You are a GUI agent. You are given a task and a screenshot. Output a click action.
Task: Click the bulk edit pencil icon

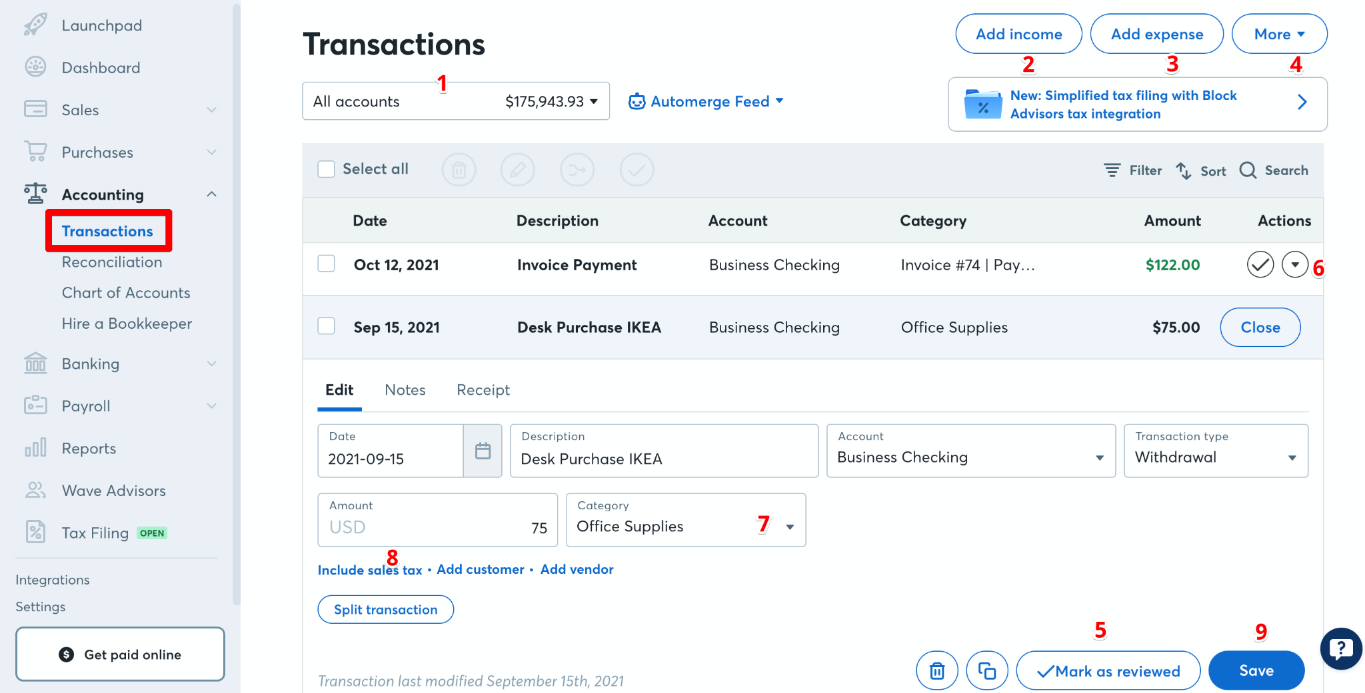point(518,170)
